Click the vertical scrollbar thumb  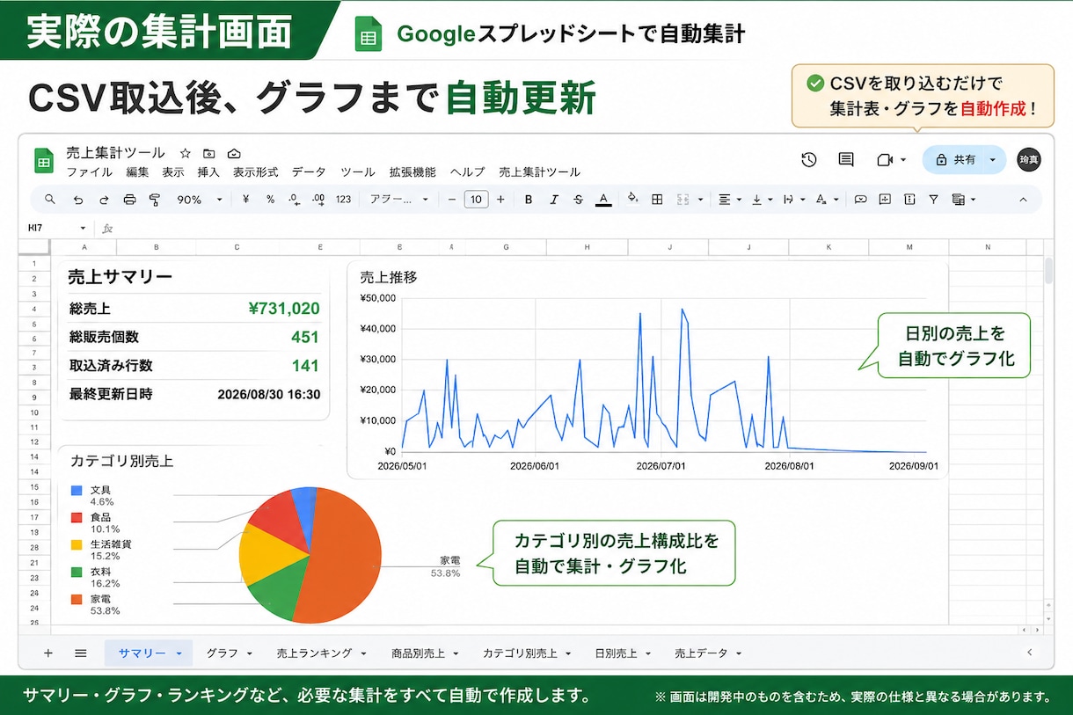(x=1048, y=272)
